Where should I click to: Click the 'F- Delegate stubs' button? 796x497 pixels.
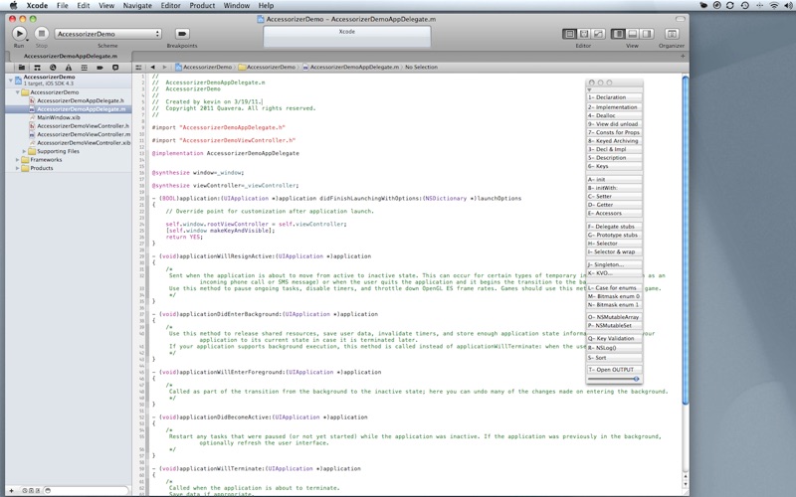point(614,227)
